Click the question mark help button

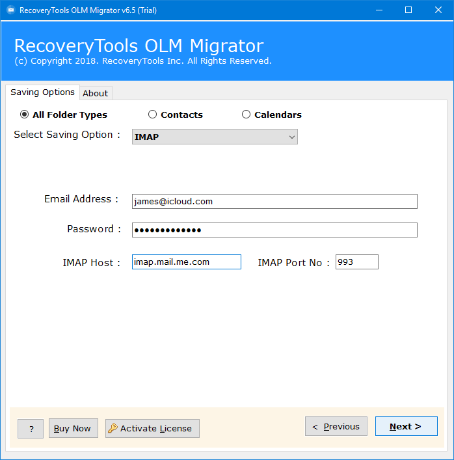click(x=31, y=429)
